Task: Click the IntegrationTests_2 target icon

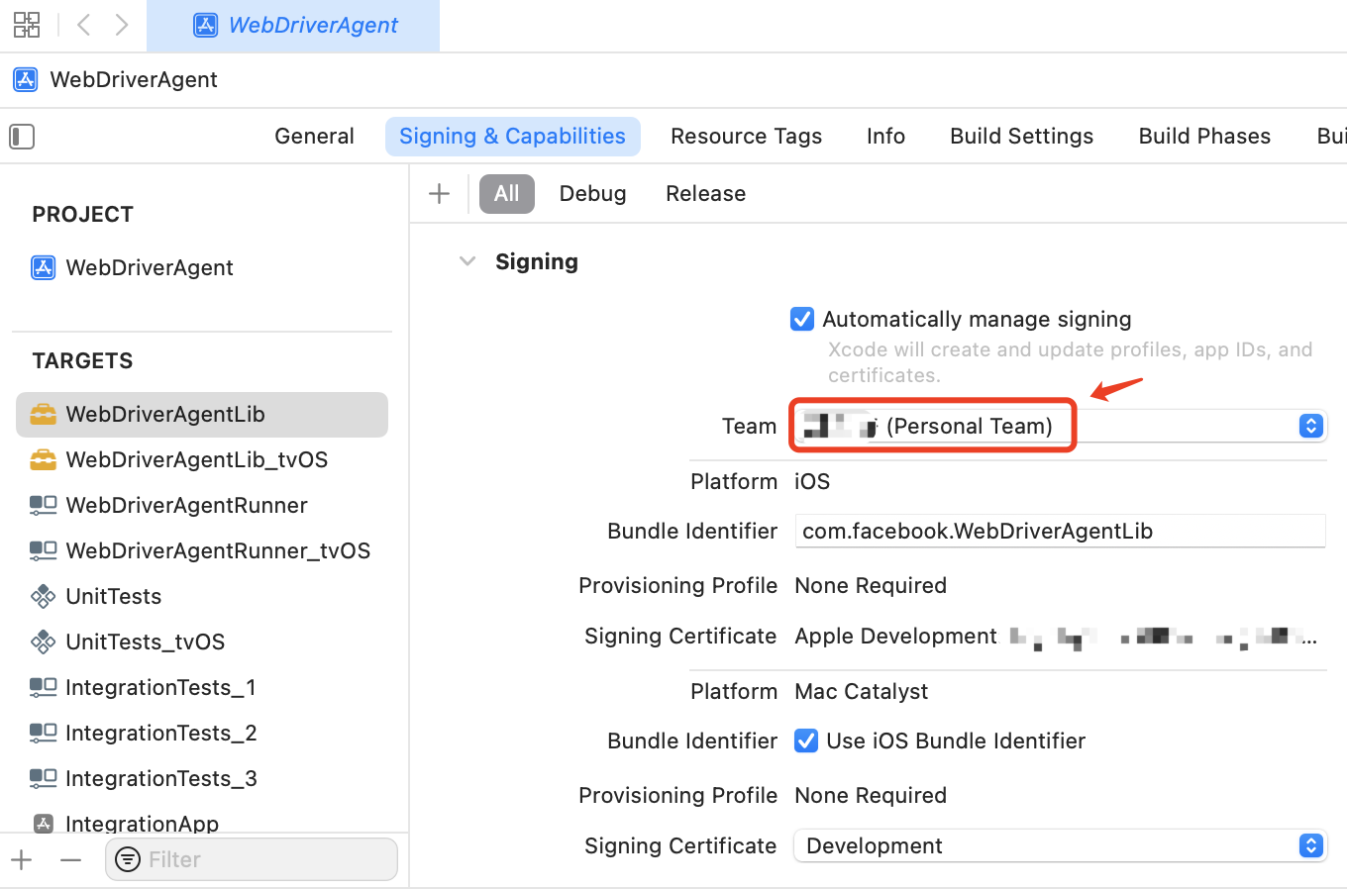Action: (x=44, y=733)
